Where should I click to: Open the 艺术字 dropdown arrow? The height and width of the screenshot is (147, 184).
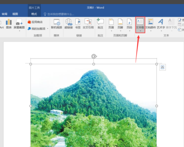point(161,31)
